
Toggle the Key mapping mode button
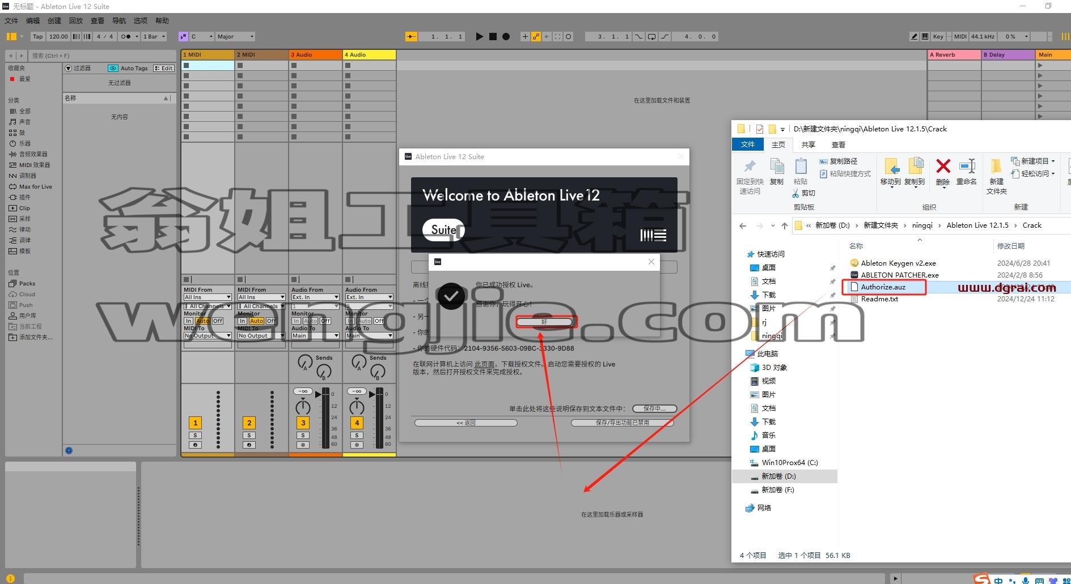[938, 36]
